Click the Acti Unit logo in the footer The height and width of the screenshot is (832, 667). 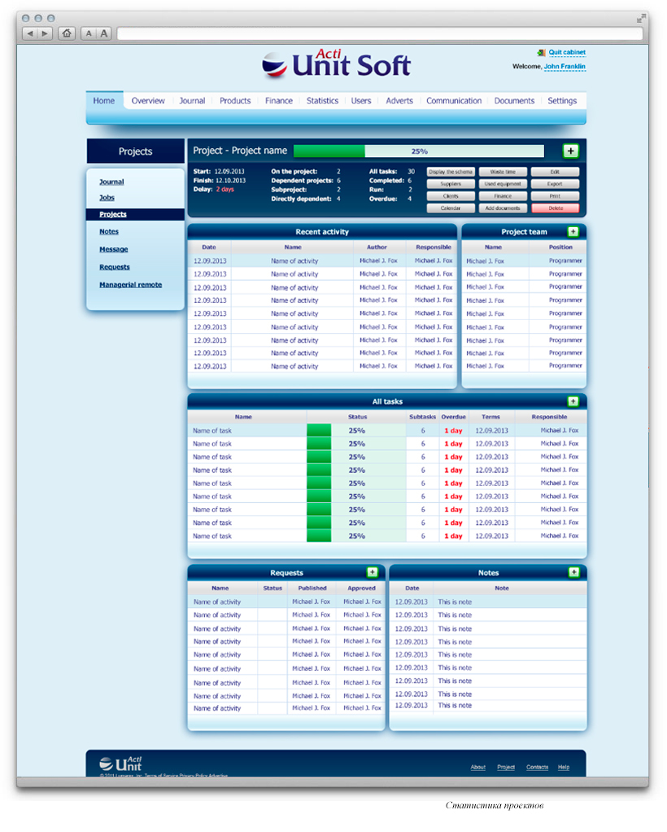(x=120, y=764)
